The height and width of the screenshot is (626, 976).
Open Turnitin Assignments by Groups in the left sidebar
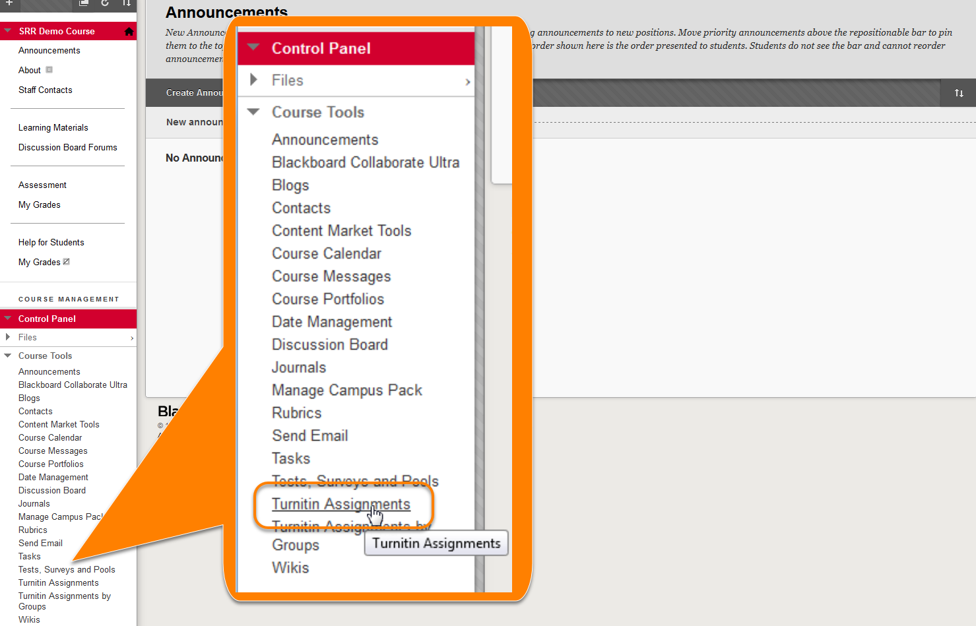(x=65, y=601)
